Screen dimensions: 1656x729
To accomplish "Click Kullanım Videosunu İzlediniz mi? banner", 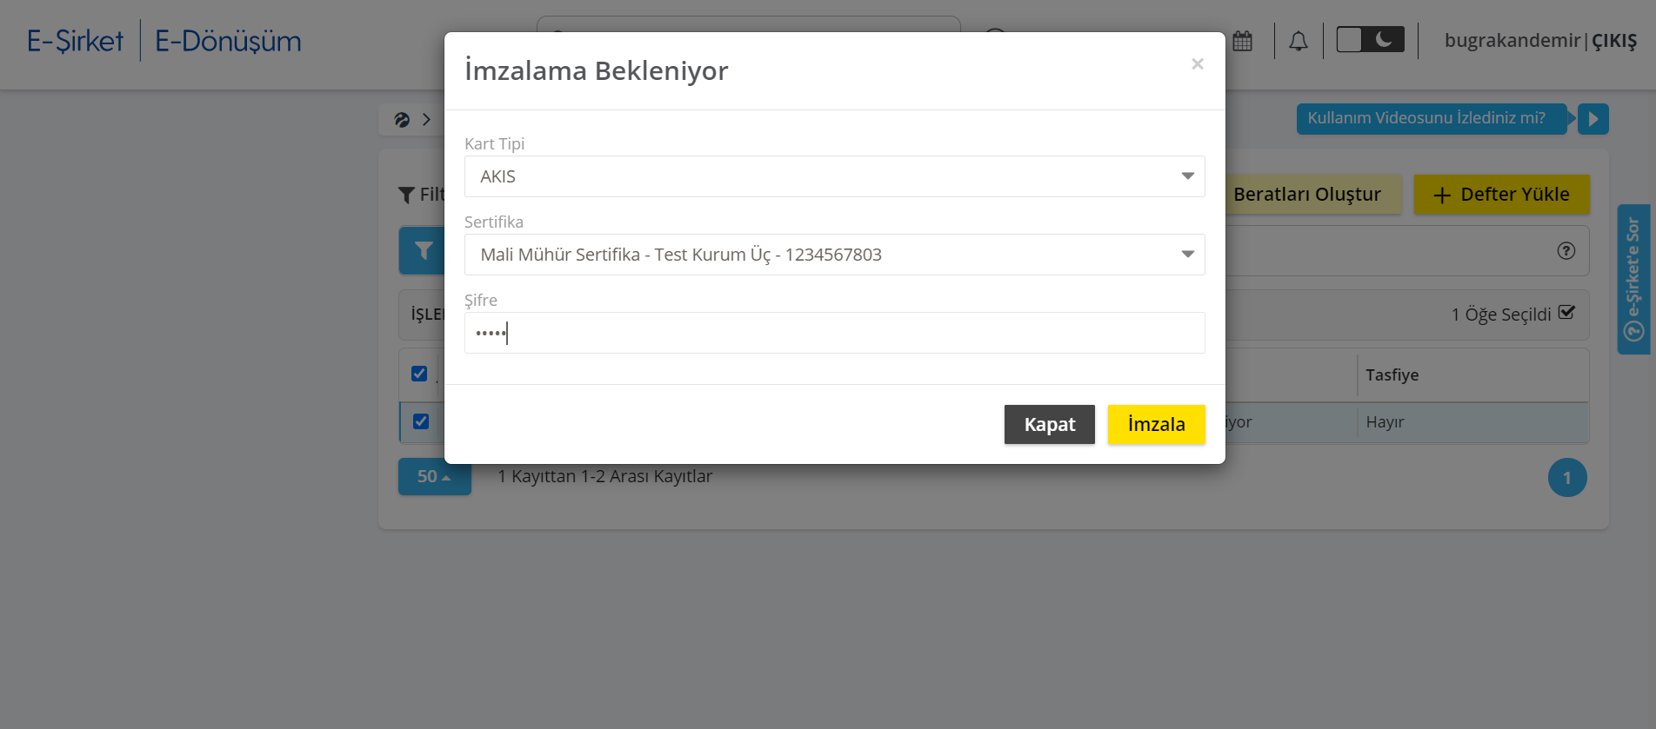I will [1431, 118].
